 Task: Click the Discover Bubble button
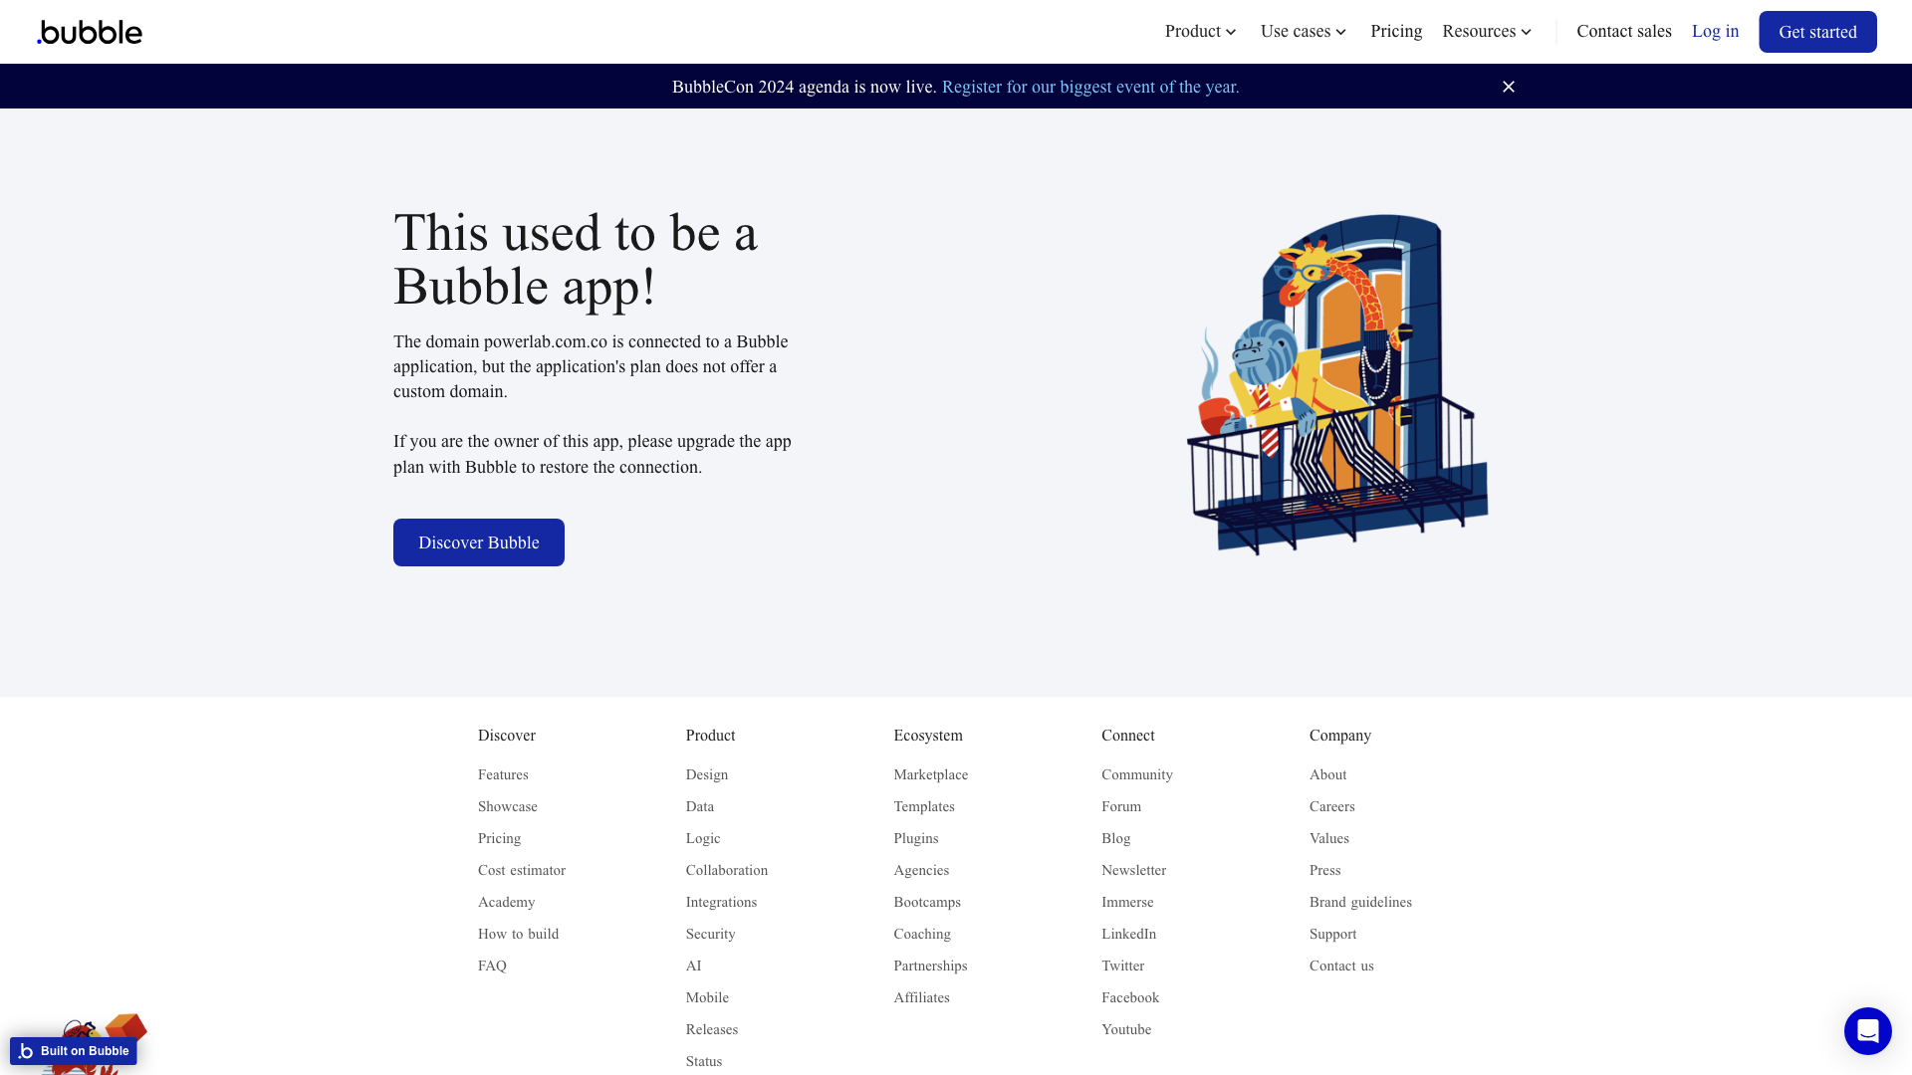click(478, 542)
